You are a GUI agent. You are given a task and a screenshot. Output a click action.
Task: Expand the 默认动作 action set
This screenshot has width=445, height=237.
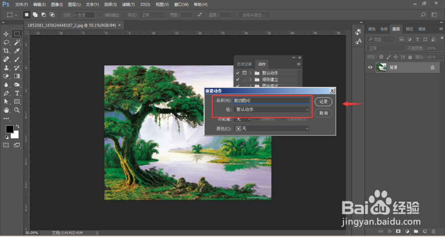click(x=251, y=73)
